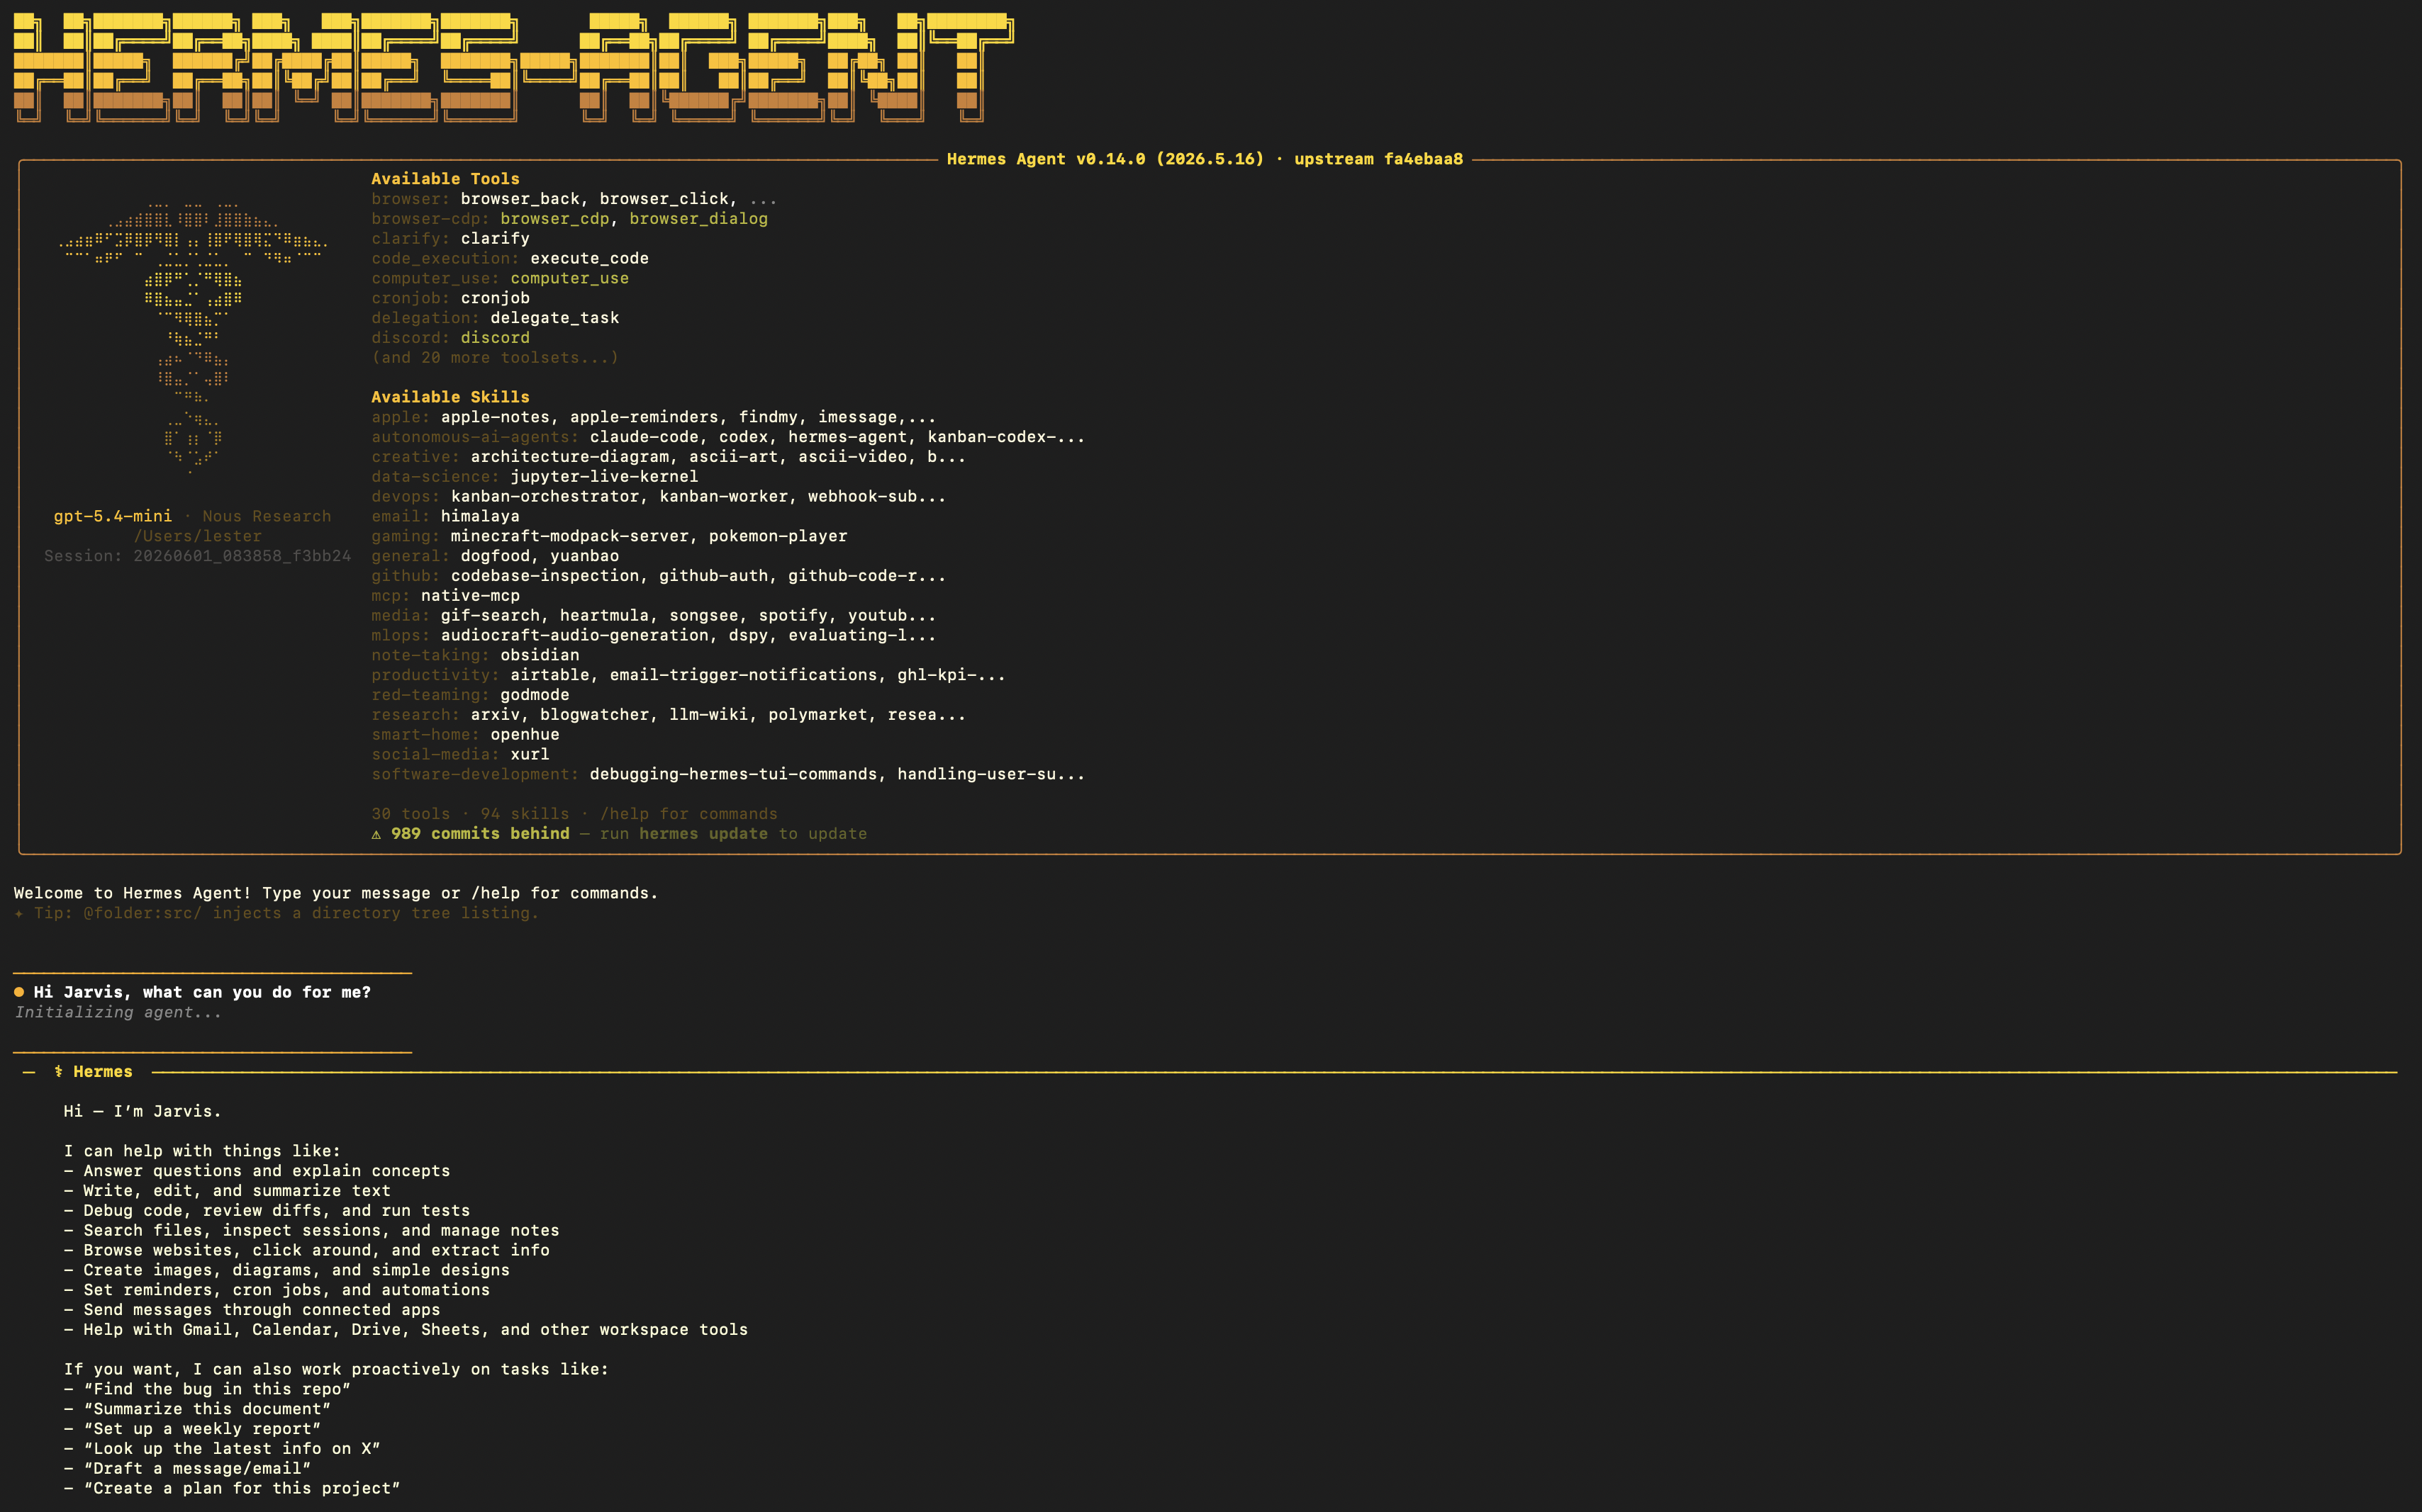The image size is (2422, 1512).
Task: Click the native-mcp skill
Action: [x=470, y=596]
